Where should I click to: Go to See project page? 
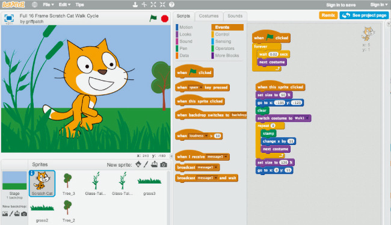tap(364, 15)
